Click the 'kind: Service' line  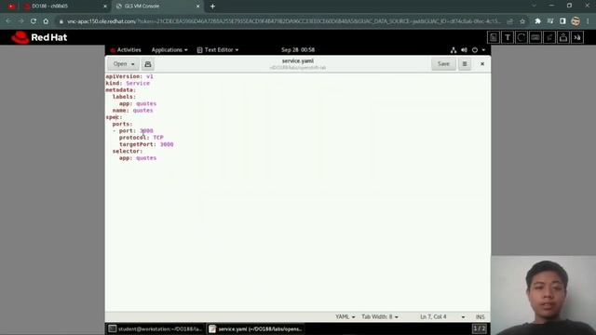[x=128, y=83]
